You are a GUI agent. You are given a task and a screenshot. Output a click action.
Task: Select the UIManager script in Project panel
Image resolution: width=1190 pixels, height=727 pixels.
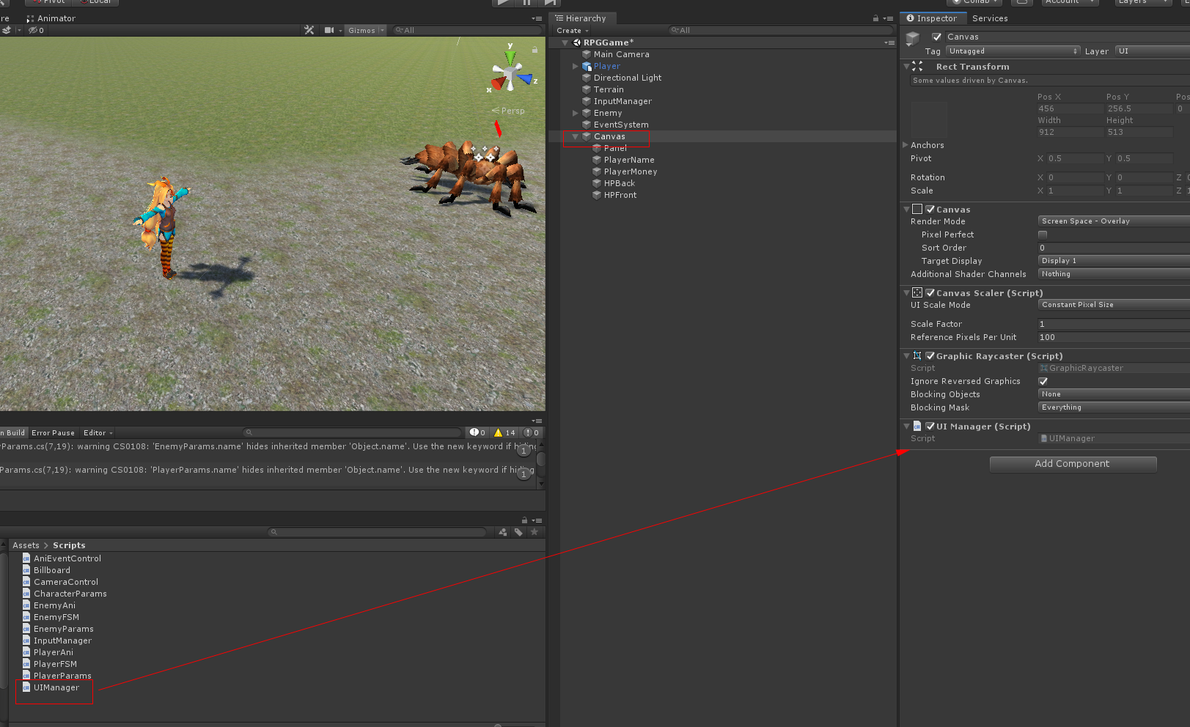coord(51,687)
